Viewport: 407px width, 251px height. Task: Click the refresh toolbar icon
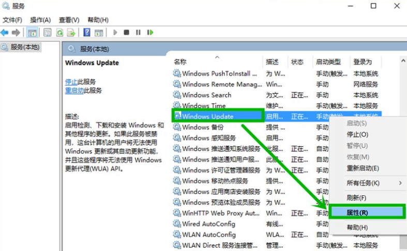tap(59, 33)
